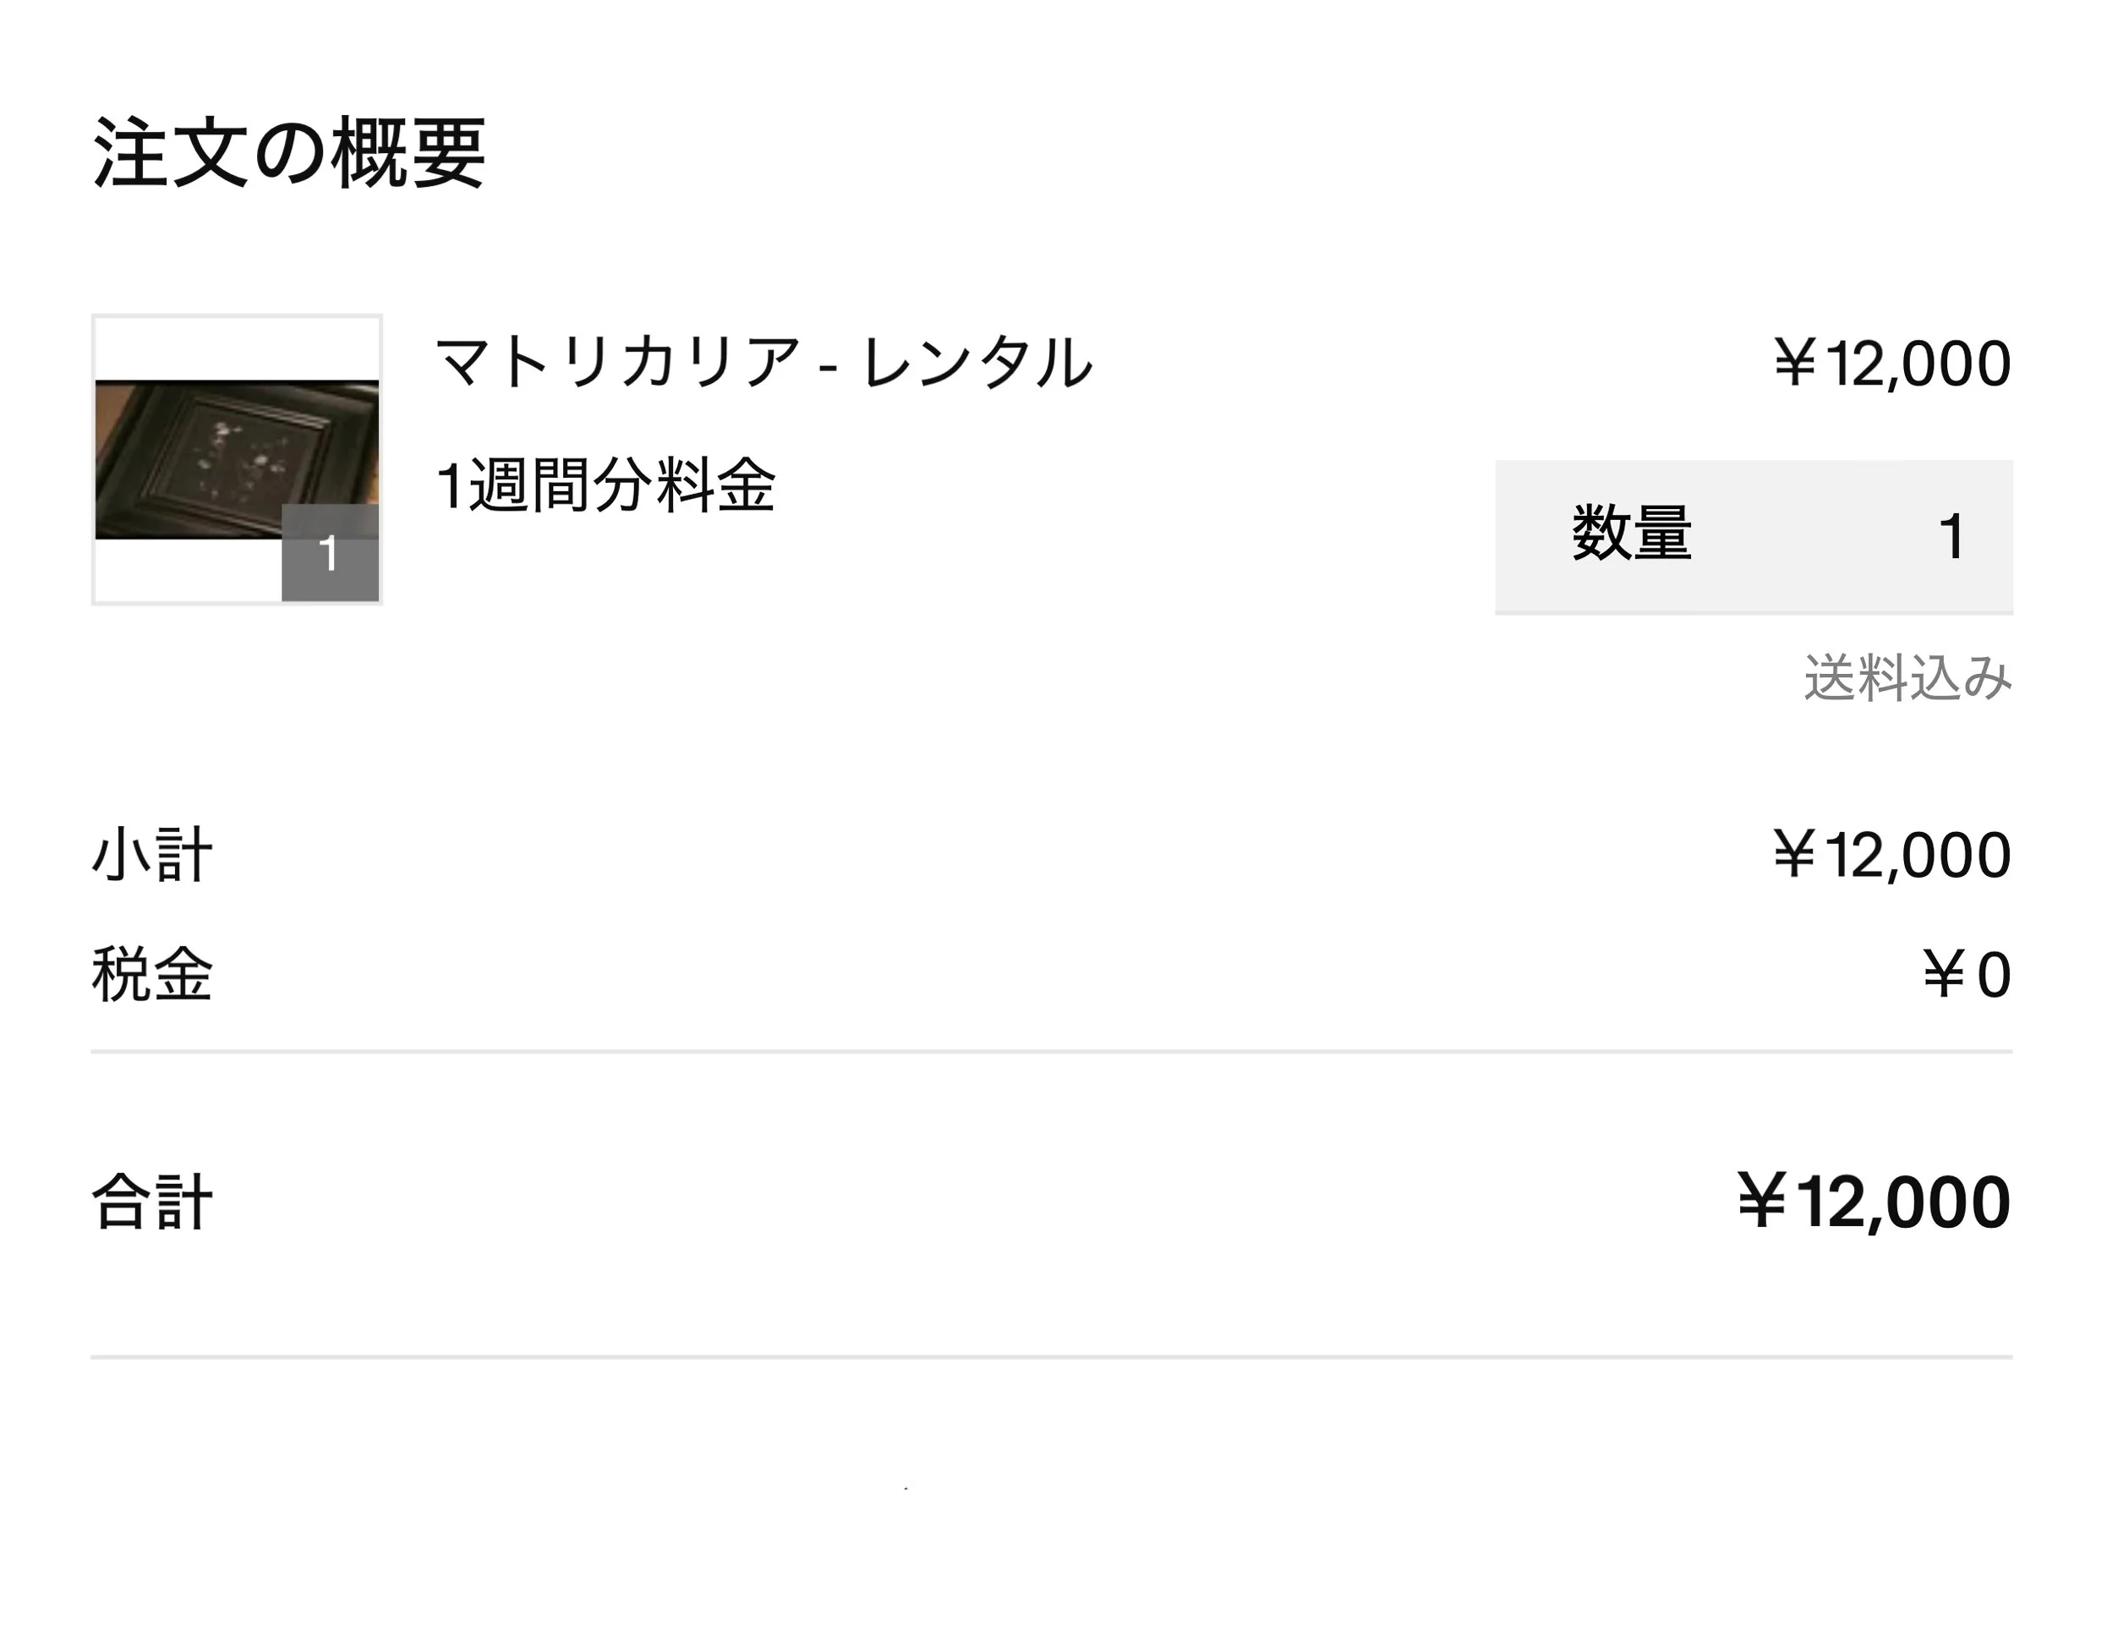This screenshot has height=1648, width=2107.
Task: Select the quantity value 1 in 数量 box
Action: [x=1951, y=535]
